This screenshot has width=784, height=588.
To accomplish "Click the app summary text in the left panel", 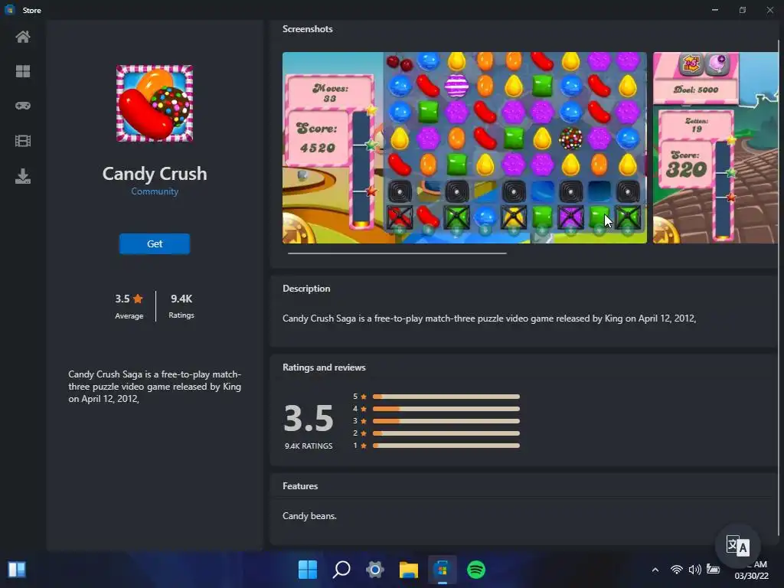I will (x=155, y=387).
